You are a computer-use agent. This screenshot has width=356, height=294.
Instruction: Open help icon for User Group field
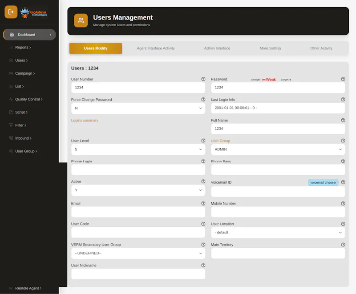pos(343,141)
